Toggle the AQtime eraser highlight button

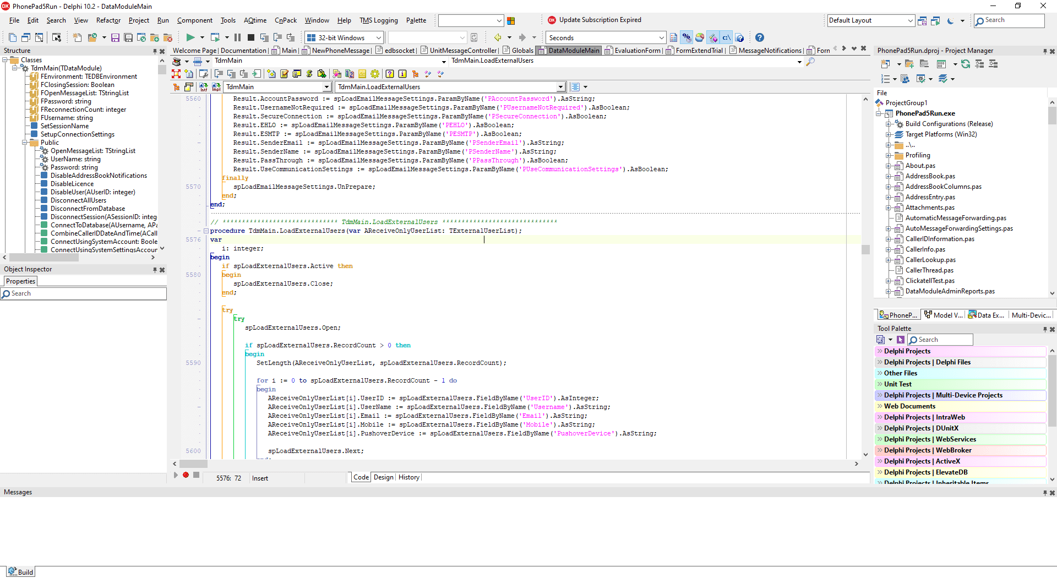point(713,37)
